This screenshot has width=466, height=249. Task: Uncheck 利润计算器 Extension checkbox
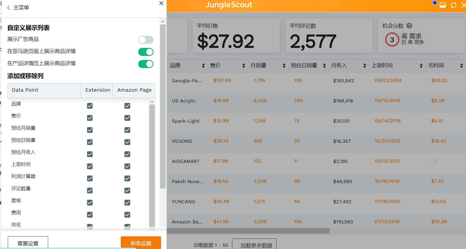point(90,179)
